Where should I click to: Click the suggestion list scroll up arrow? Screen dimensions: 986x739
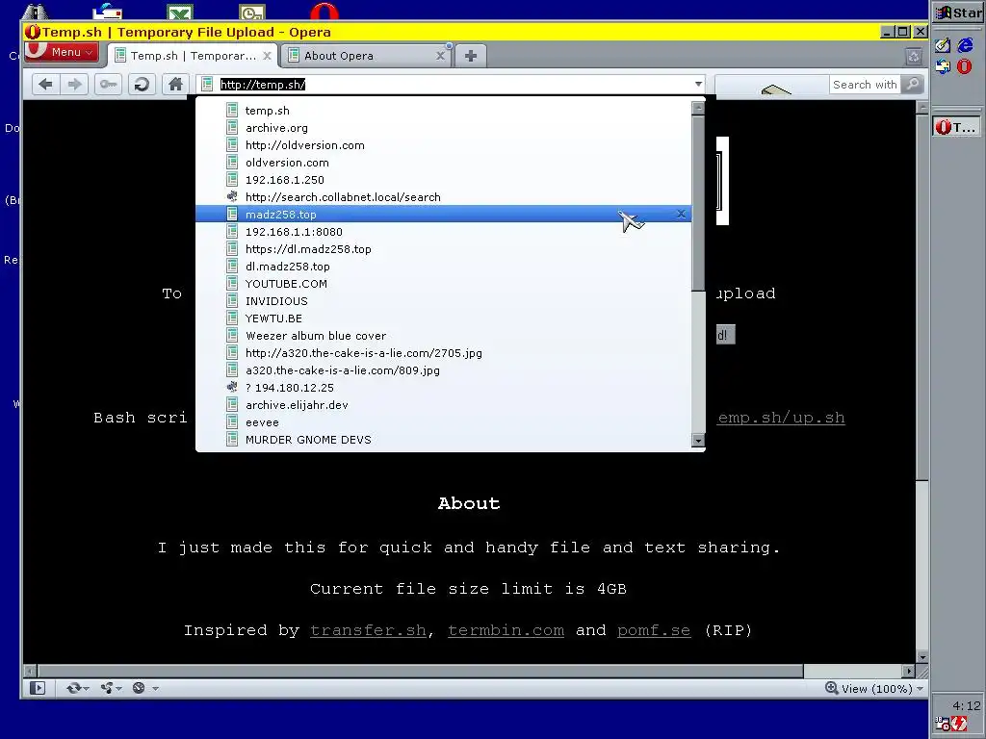[x=698, y=108]
